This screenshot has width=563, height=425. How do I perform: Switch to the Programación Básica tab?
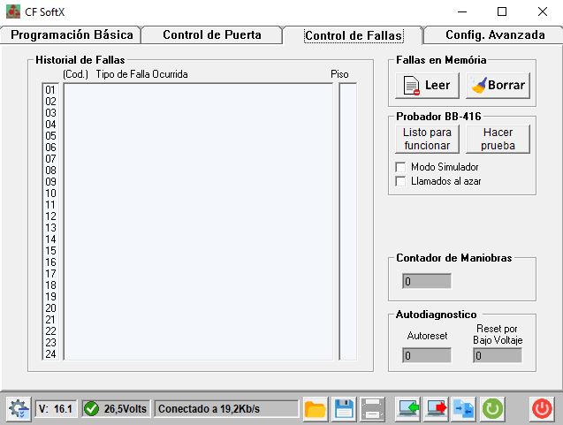[71, 35]
